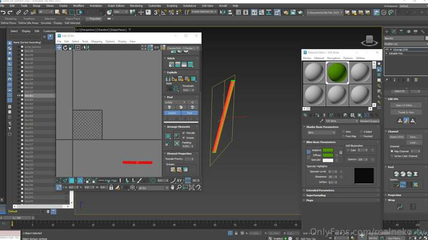428x240 pixels.
Task: Select the Rotate tool in Edit UVWs toolbar
Action: [65, 48]
